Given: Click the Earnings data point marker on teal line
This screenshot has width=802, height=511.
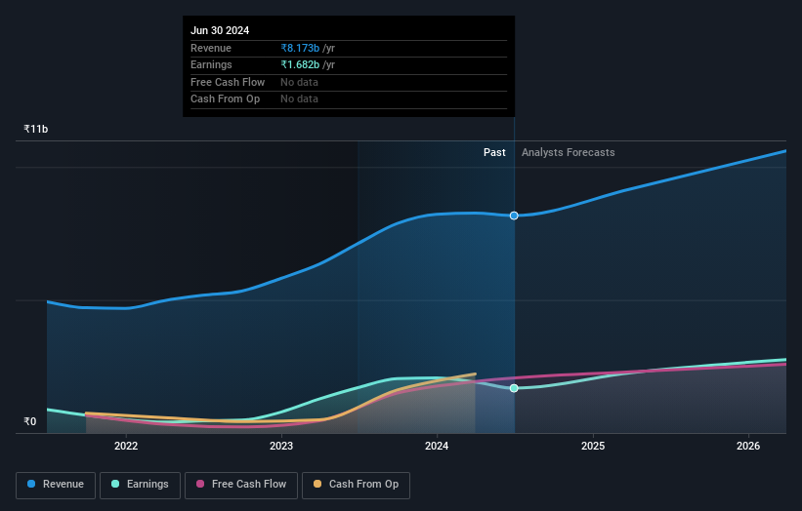Looking at the screenshot, I should click(x=514, y=388).
